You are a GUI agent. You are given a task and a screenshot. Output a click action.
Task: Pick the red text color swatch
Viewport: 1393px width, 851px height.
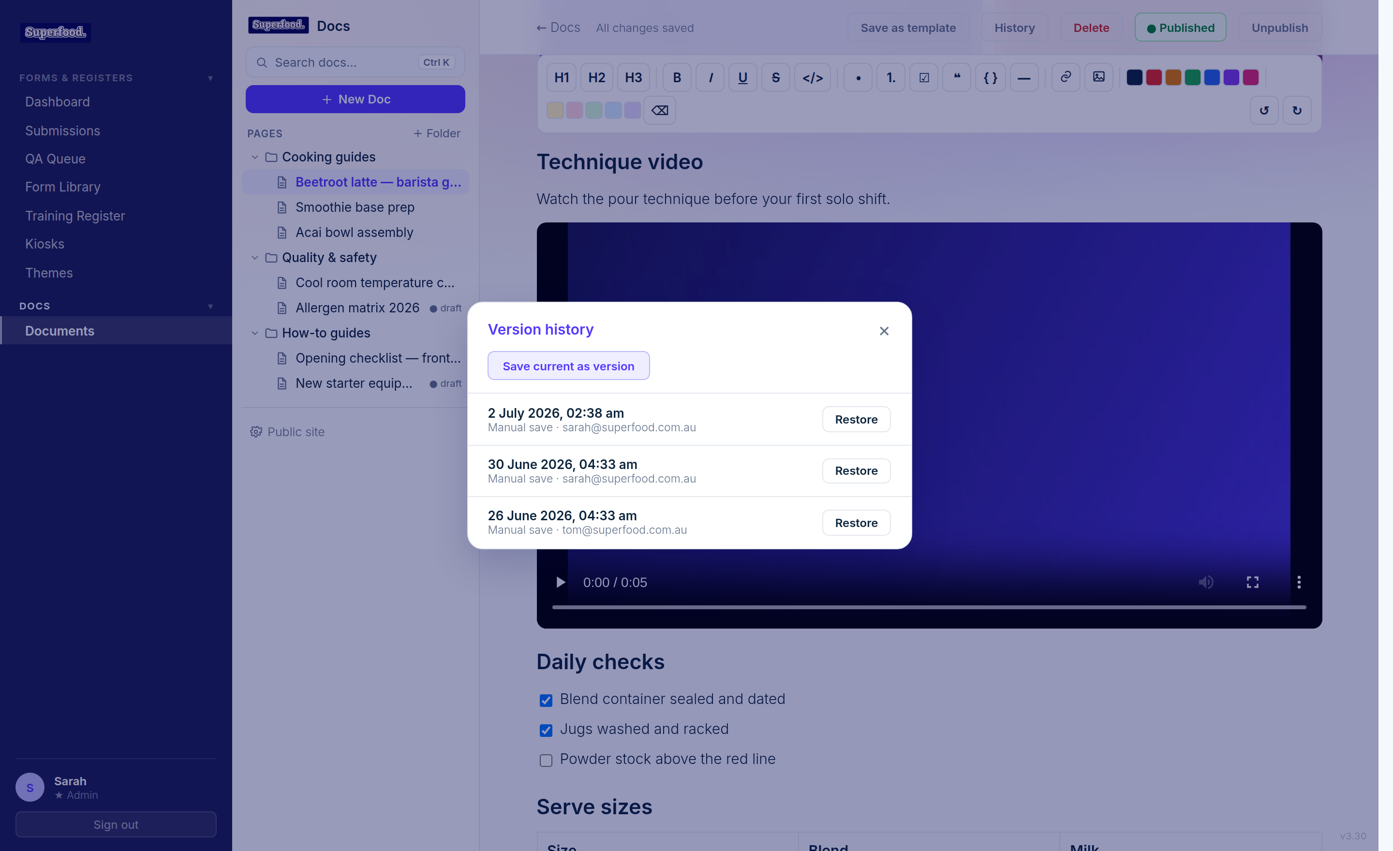pos(1154,77)
